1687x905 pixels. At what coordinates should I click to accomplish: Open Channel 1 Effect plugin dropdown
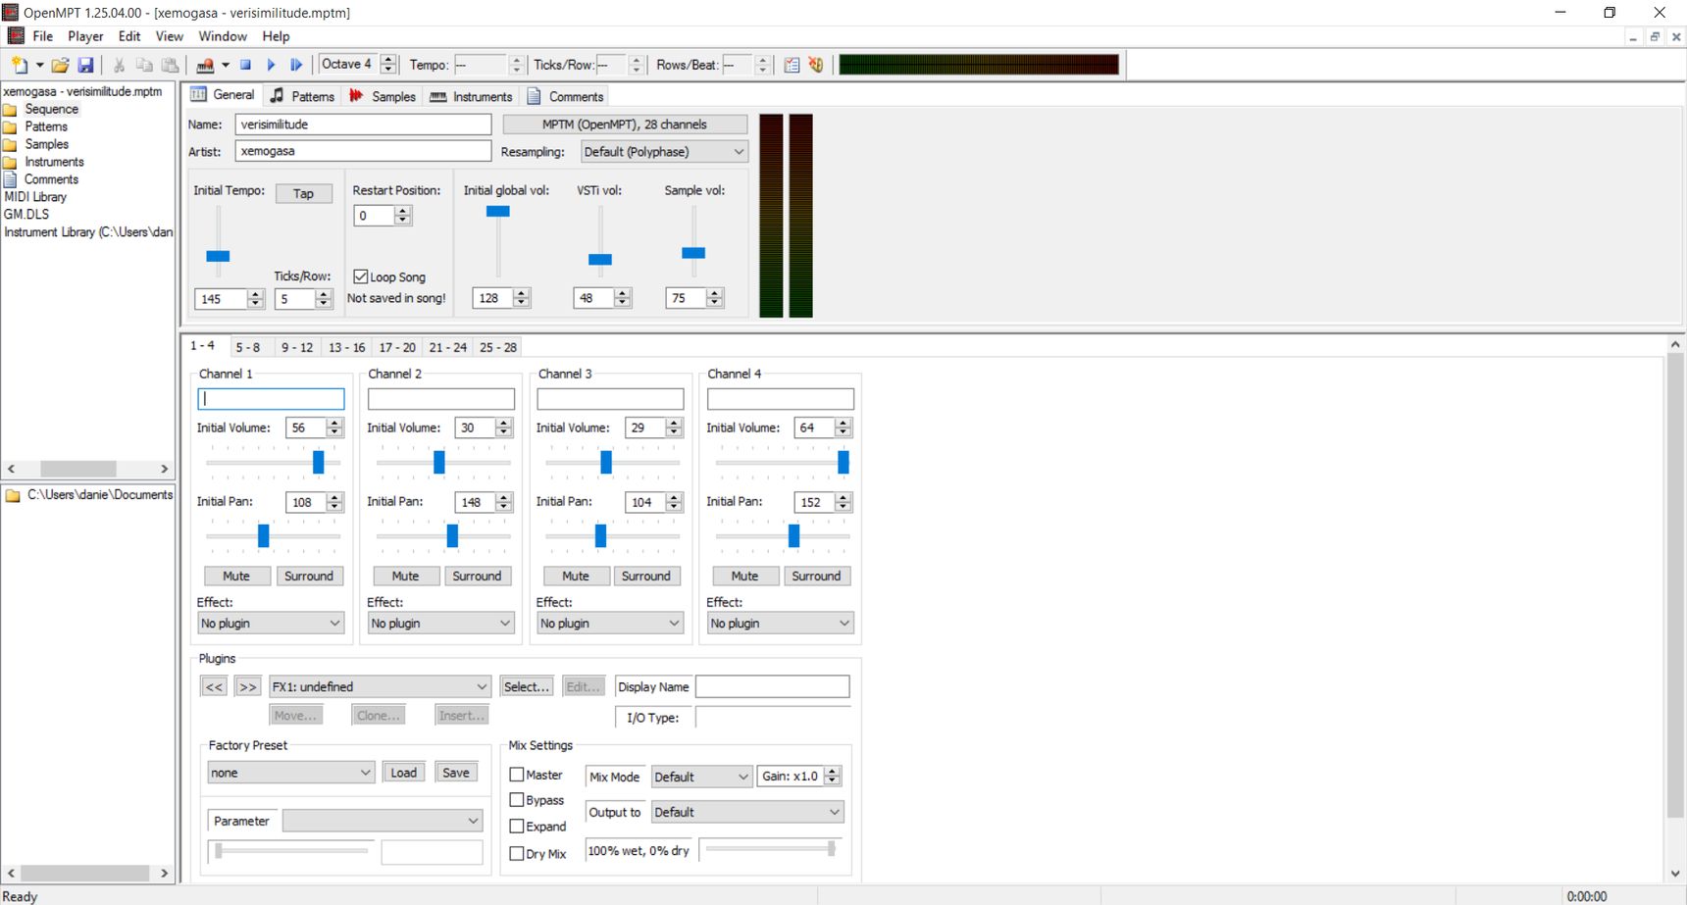[271, 624]
